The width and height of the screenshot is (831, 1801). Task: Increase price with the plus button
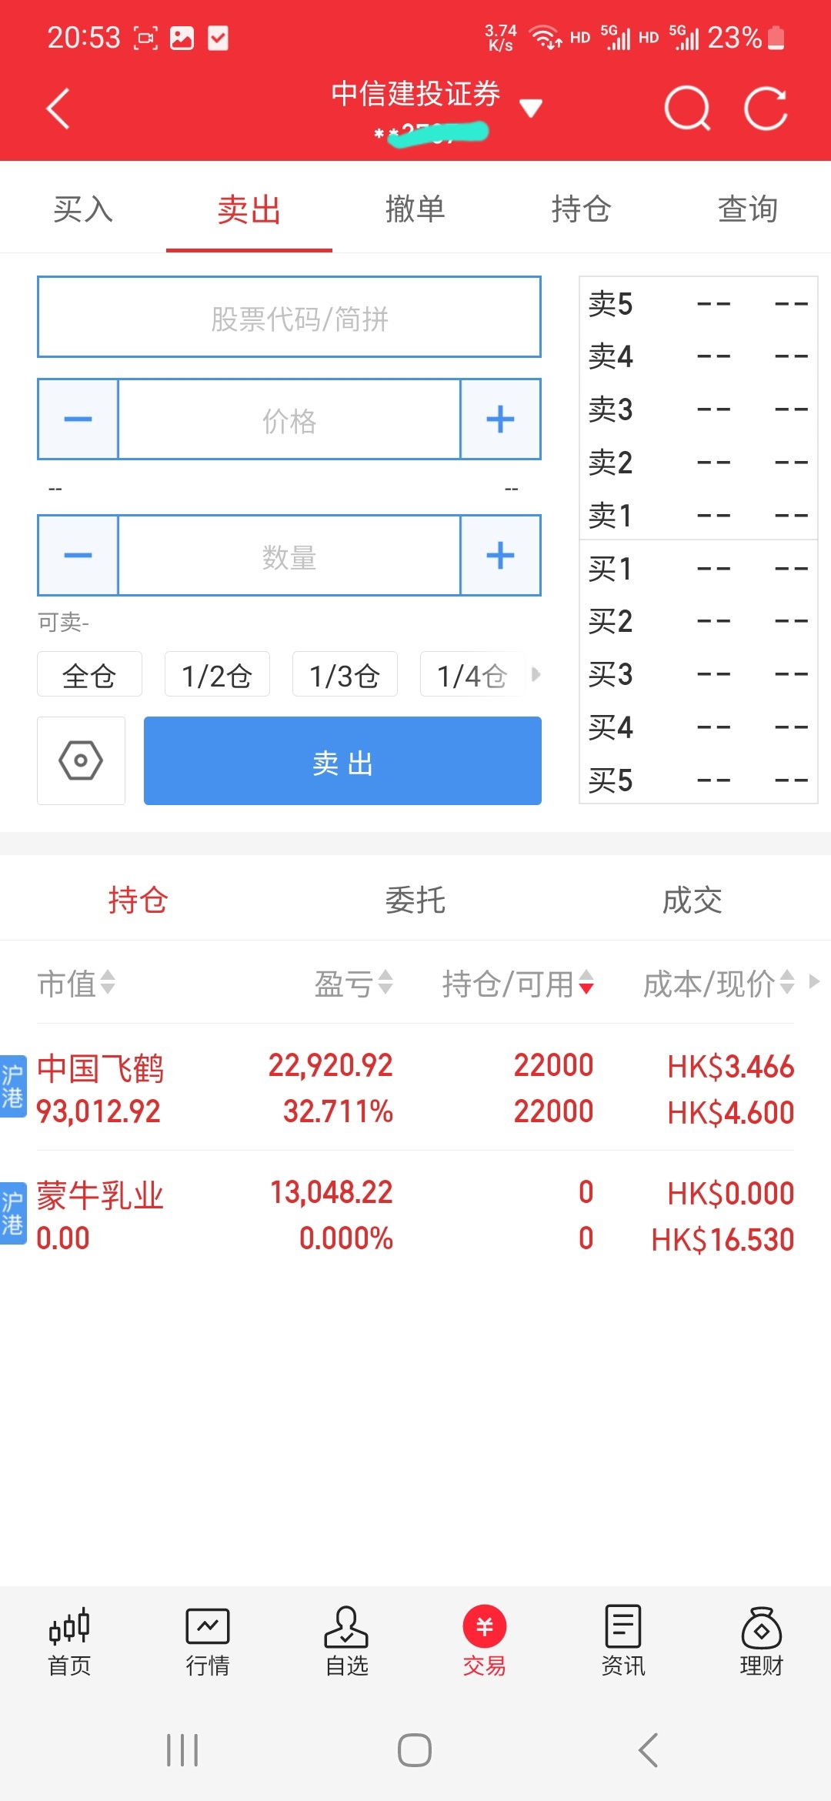coord(500,419)
